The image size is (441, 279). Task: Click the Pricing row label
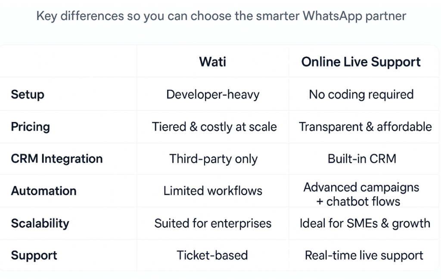point(31,127)
